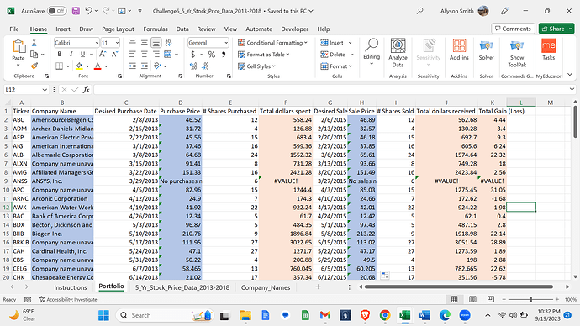
Task: Open the Company_Names sheet tab
Action: 266,287
